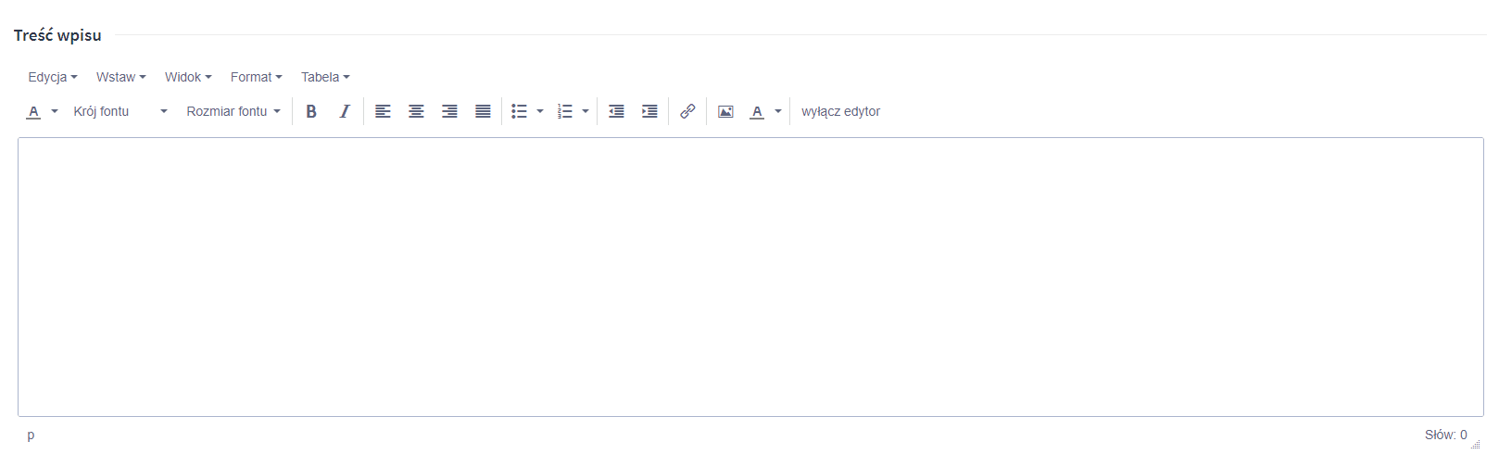The height and width of the screenshot is (467, 1499).
Task: Insert an image
Action: (725, 111)
